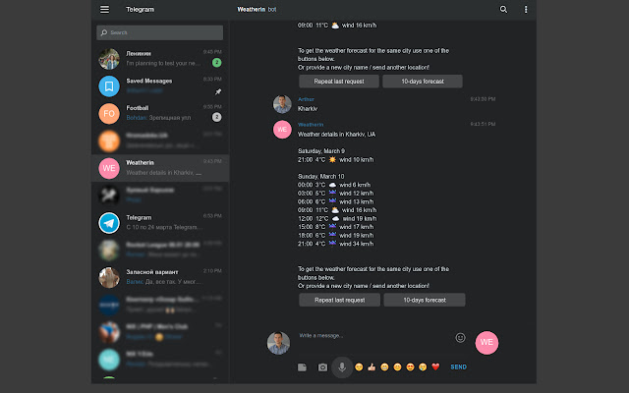Insert the smiling quick emoji before heart-eyes
The width and height of the screenshot is (629, 393).
(x=397, y=366)
